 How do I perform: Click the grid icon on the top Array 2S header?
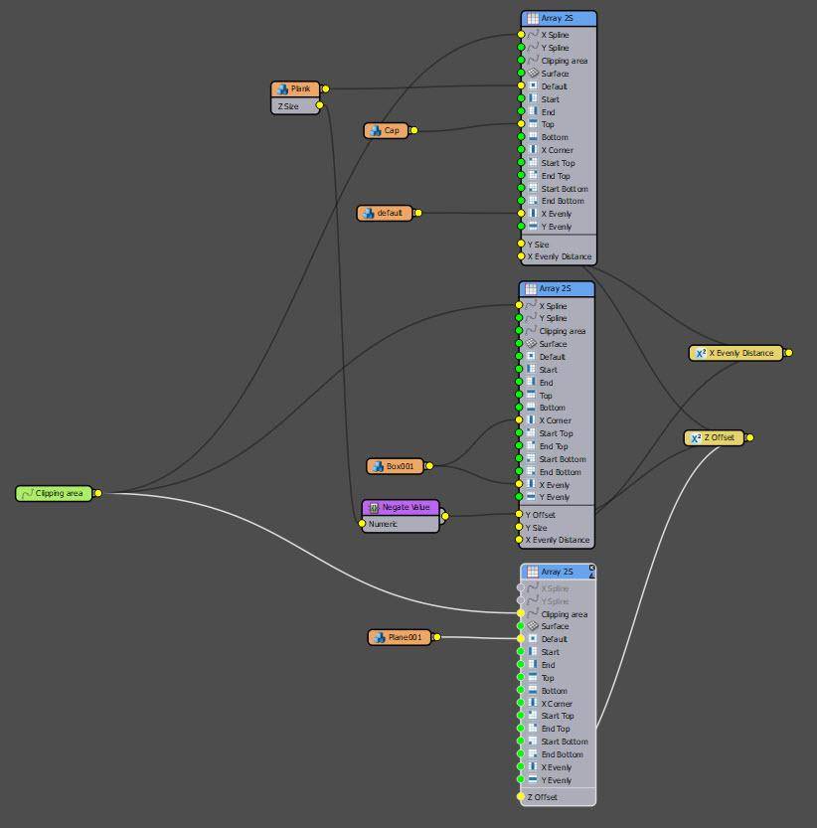coord(532,18)
